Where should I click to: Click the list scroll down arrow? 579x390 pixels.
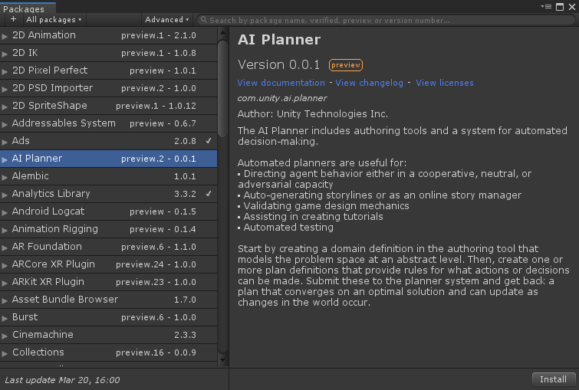coord(222,360)
